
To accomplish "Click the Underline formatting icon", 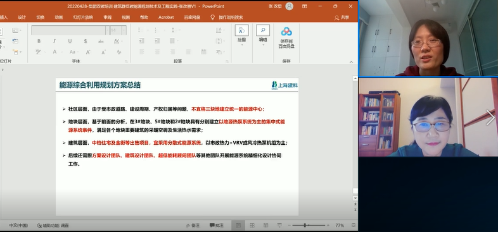I will [x=70, y=41].
